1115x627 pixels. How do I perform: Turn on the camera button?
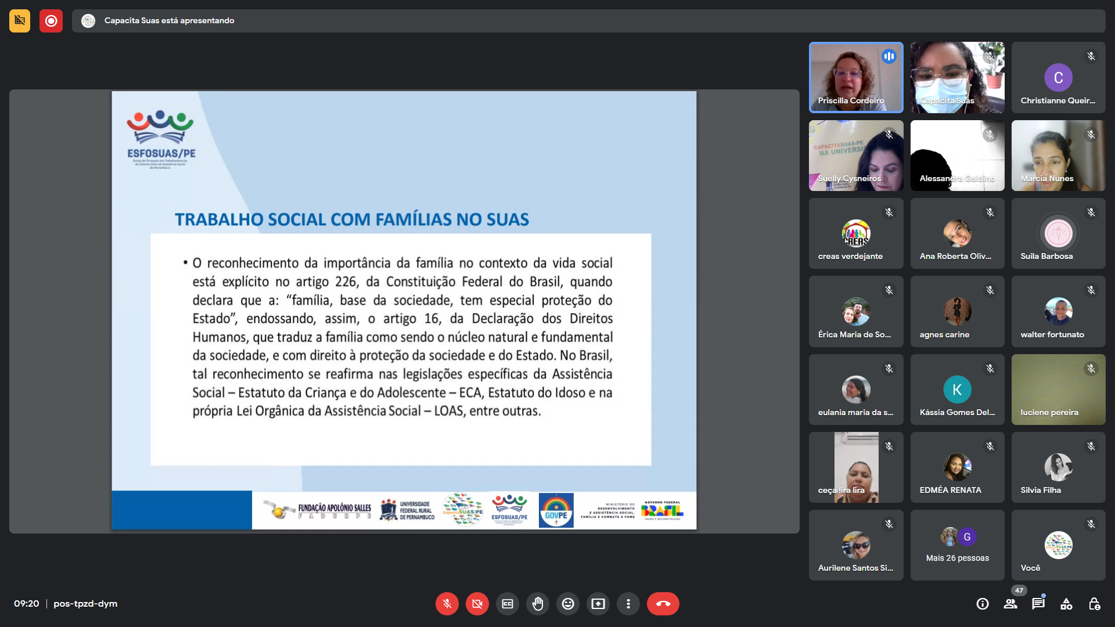477,604
